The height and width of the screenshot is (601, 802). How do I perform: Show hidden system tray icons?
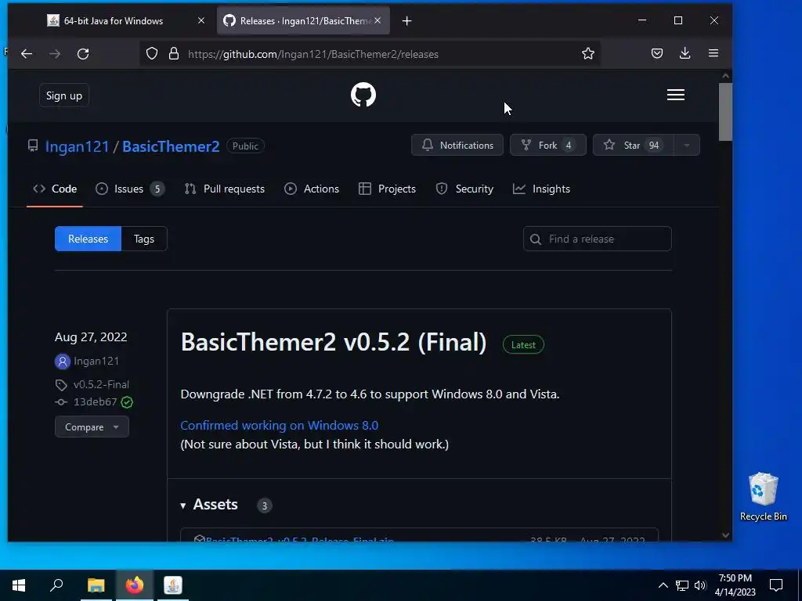click(663, 585)
